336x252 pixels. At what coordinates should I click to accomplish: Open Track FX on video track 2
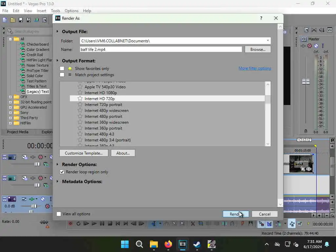40,157
